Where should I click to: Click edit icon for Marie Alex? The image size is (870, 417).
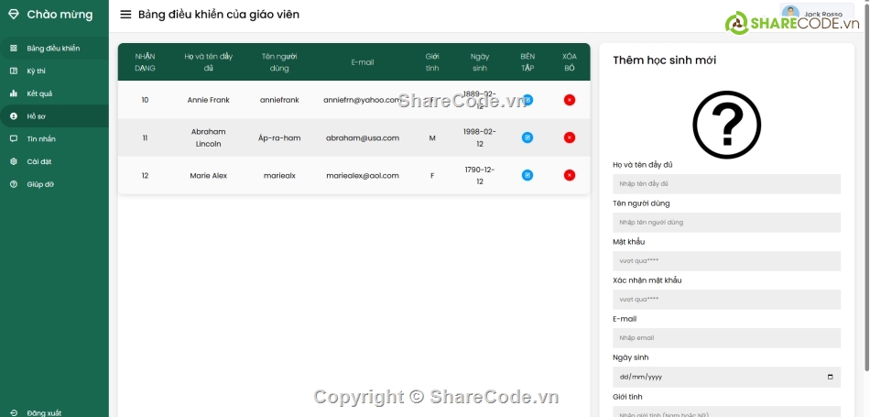tap(527, 175)
